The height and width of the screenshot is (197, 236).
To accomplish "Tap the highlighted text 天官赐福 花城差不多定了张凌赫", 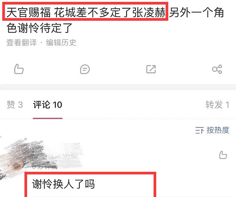I will [x=86, y=12].
